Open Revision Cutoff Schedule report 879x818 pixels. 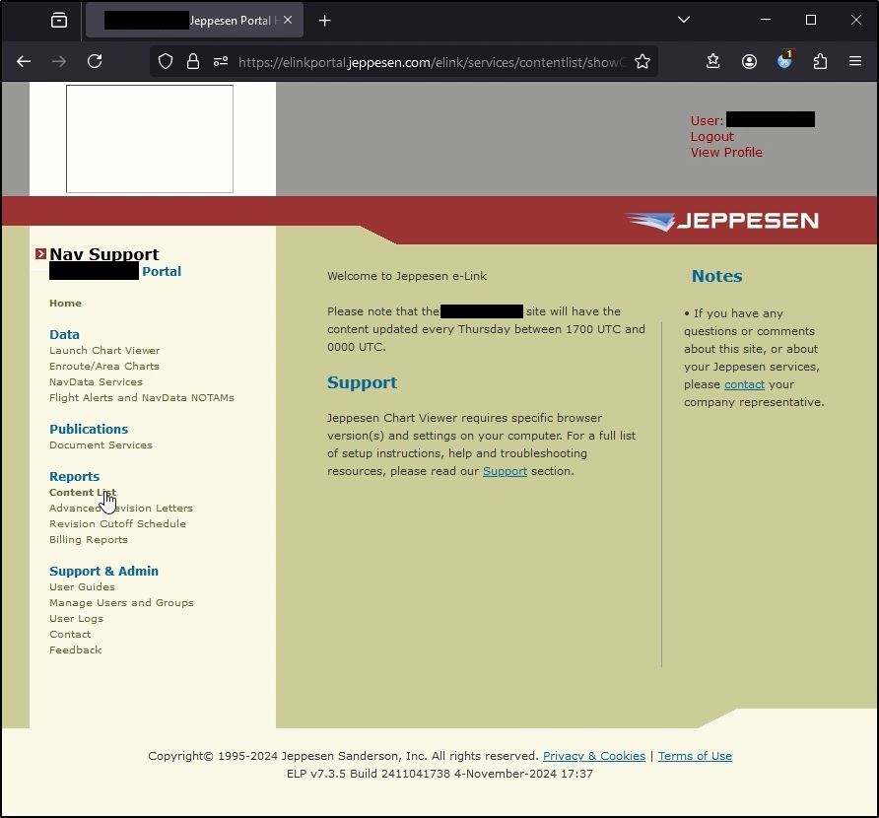tap(117, 523)
